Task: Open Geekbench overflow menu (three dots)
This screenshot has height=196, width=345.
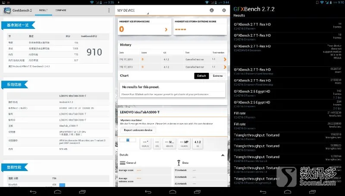Action: point(109,10)
